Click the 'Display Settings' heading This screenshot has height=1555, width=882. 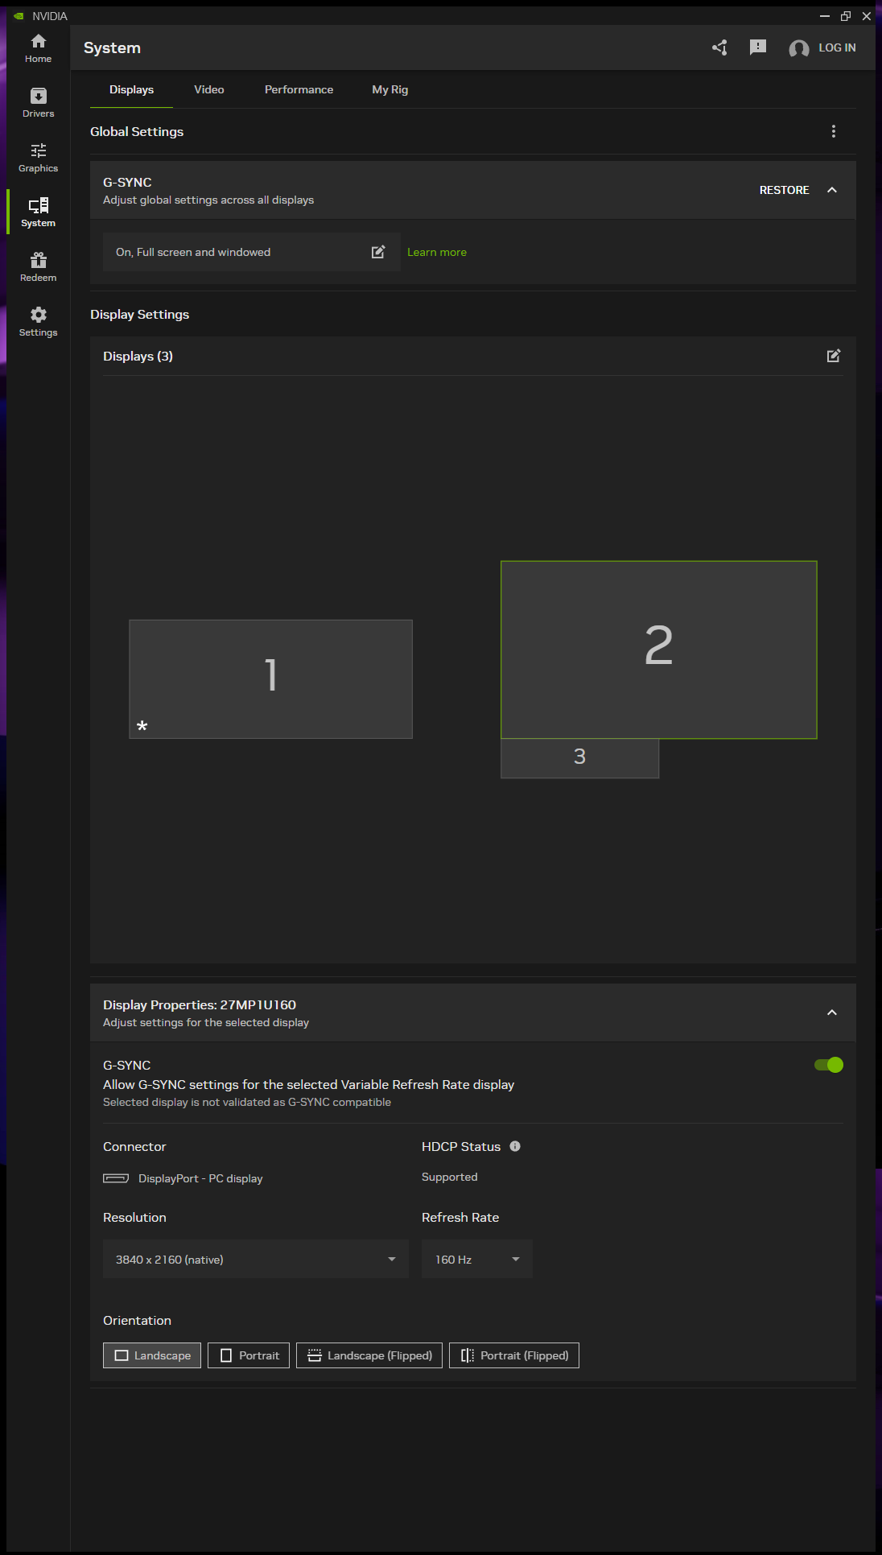pyautogui.click(x=140, y=314)
